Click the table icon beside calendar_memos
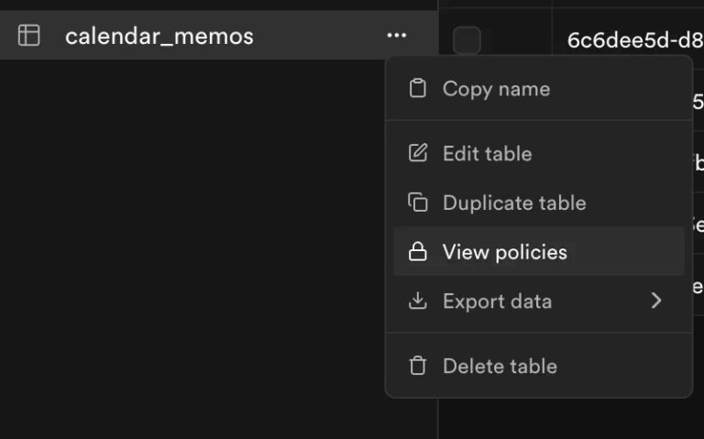The image size is (704, 439). click(x=29, y=36)
